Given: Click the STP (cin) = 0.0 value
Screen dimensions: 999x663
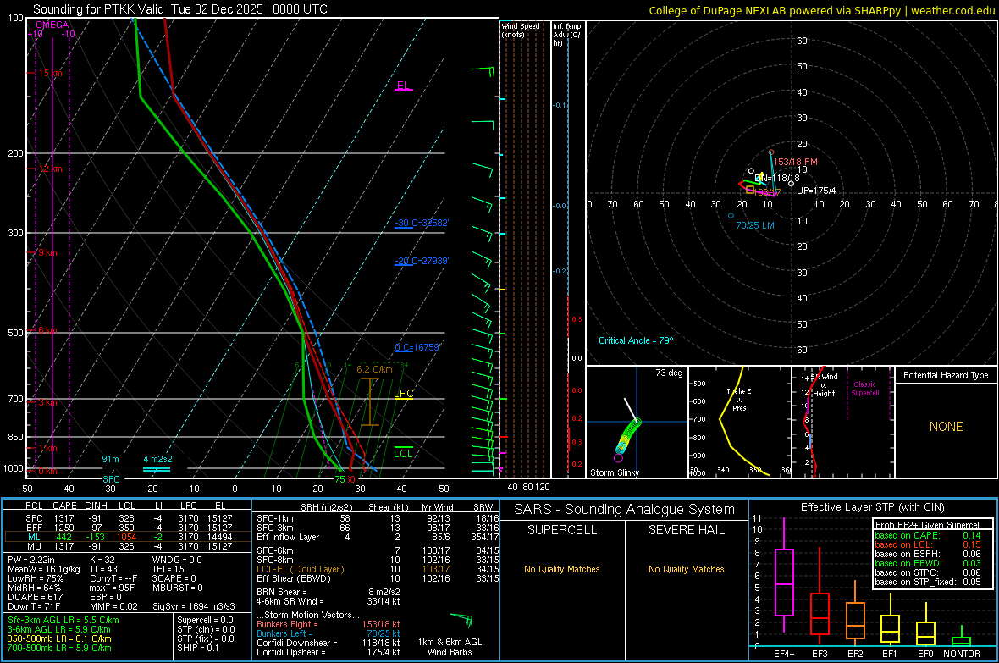Looking at the screenshot, I should click(206, 629).
